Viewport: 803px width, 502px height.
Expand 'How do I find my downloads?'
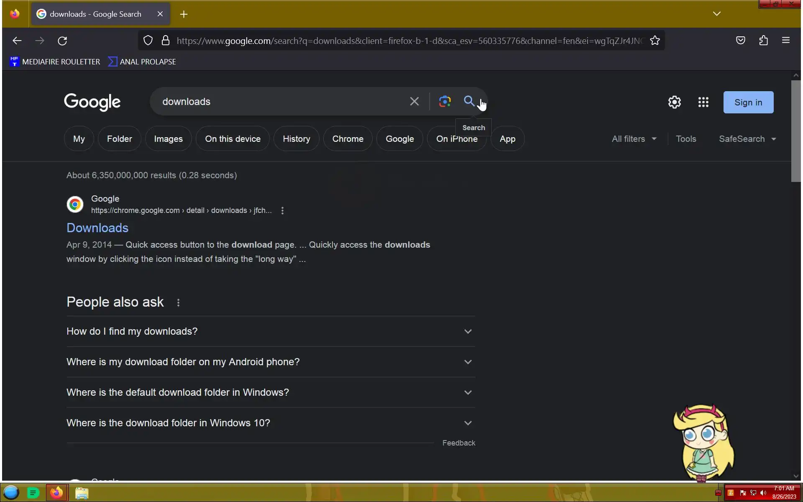pyautogui.click(x=270, y=331)
